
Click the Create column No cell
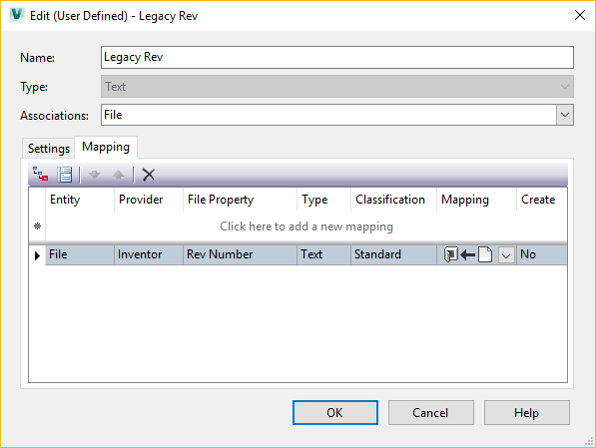(542, 254)
